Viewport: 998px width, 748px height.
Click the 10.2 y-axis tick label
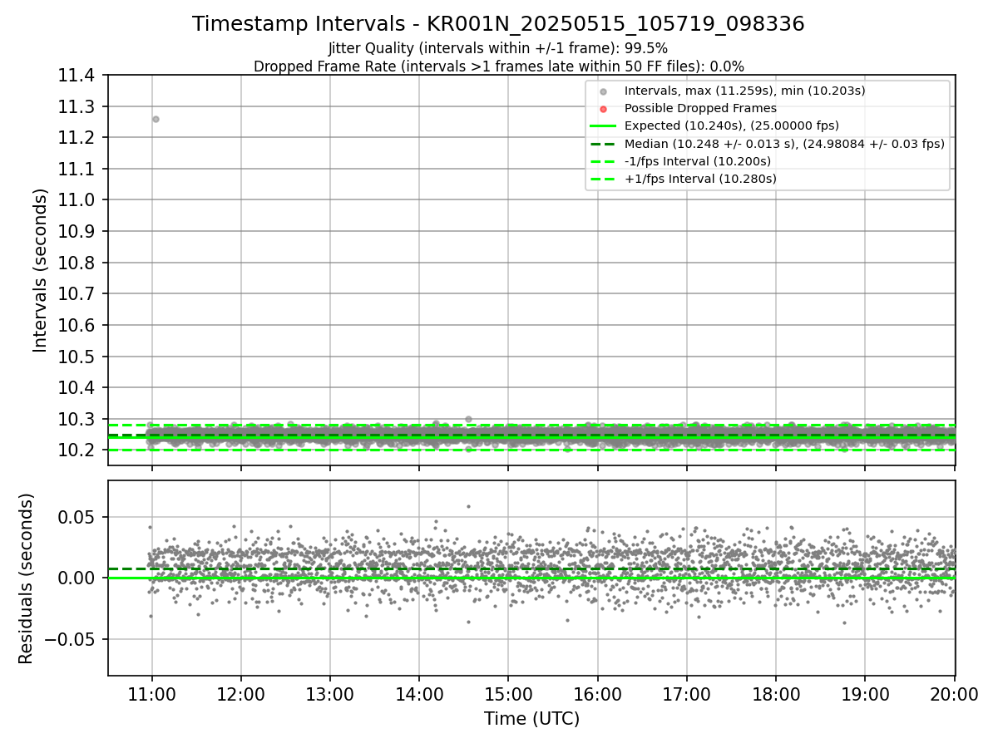tap(78, 450)
